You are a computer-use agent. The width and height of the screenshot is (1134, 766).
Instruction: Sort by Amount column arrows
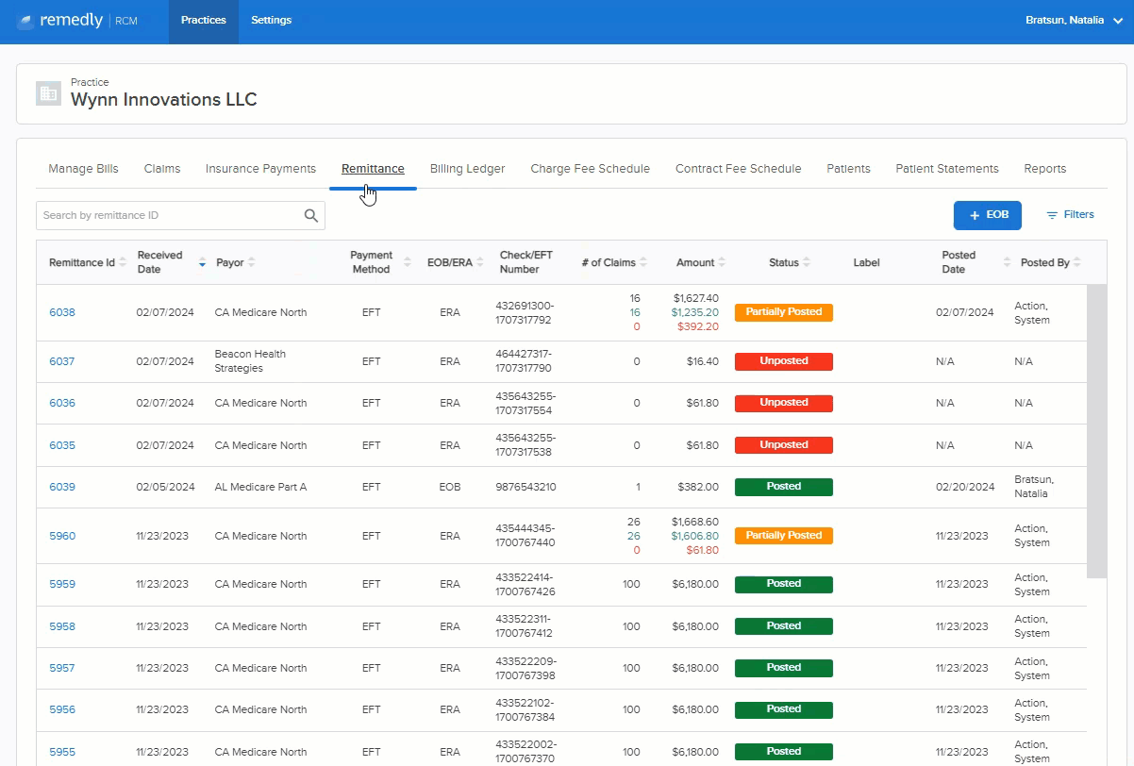(723, 263)
